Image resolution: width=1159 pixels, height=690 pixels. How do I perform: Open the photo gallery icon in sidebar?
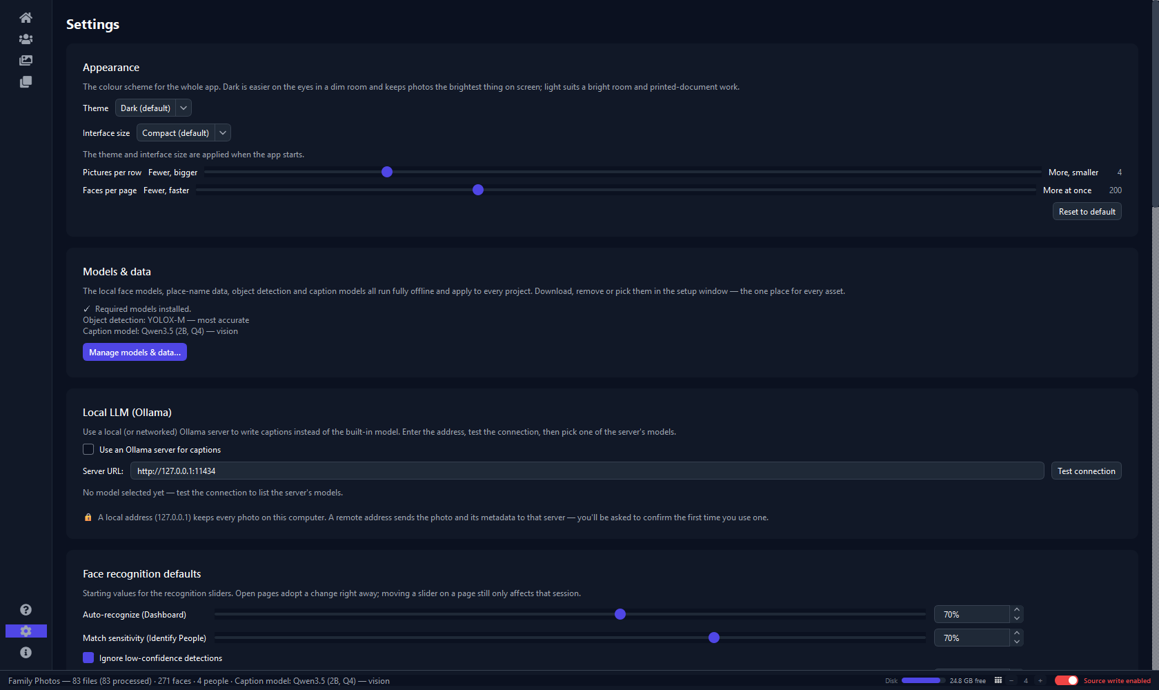click(x=26, y=61)
